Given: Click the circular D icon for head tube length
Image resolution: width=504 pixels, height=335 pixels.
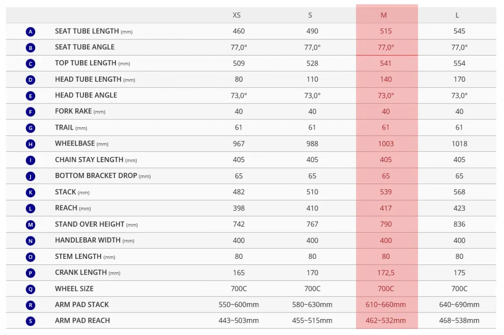Looking at the screenshot, I should 31,80.
